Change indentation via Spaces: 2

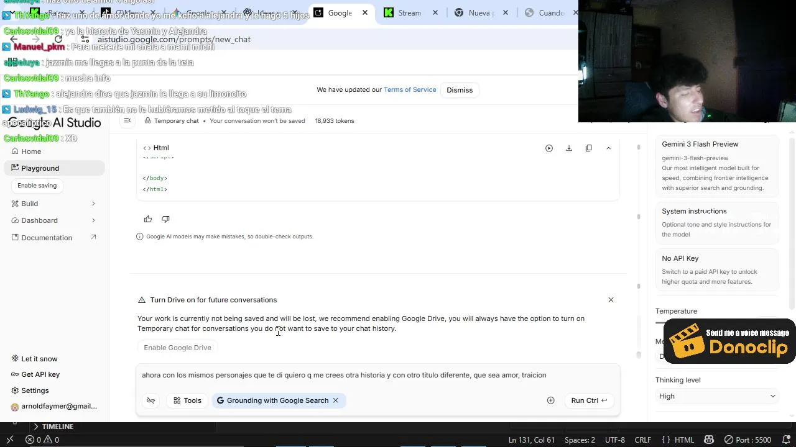[580, 440]
